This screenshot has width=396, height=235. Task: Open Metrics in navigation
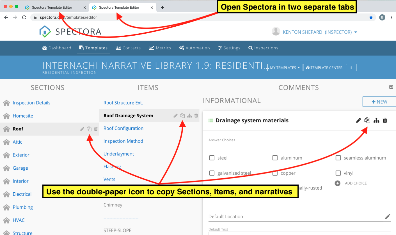160,48
